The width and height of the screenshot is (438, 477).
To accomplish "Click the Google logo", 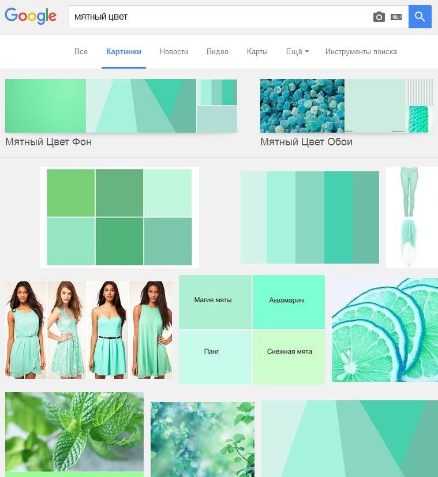I will pos(31,16).
